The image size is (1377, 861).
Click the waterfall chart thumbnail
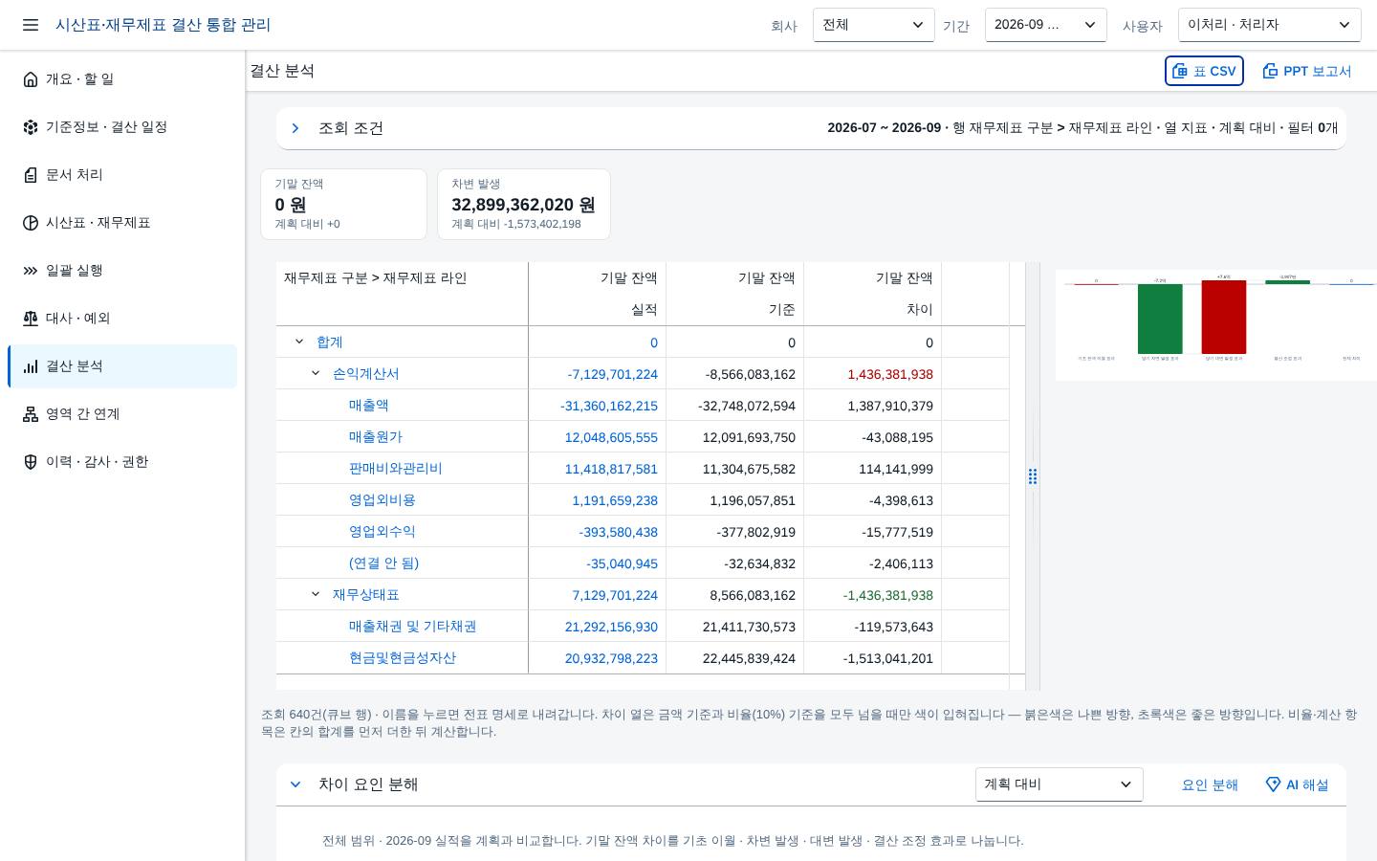(1216, 325)
